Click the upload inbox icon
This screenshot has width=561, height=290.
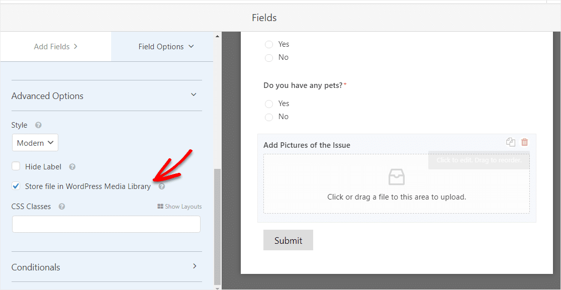[x=397, y=177]
